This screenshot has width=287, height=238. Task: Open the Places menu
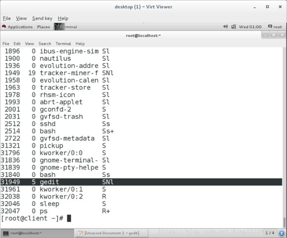coord(43,27)
